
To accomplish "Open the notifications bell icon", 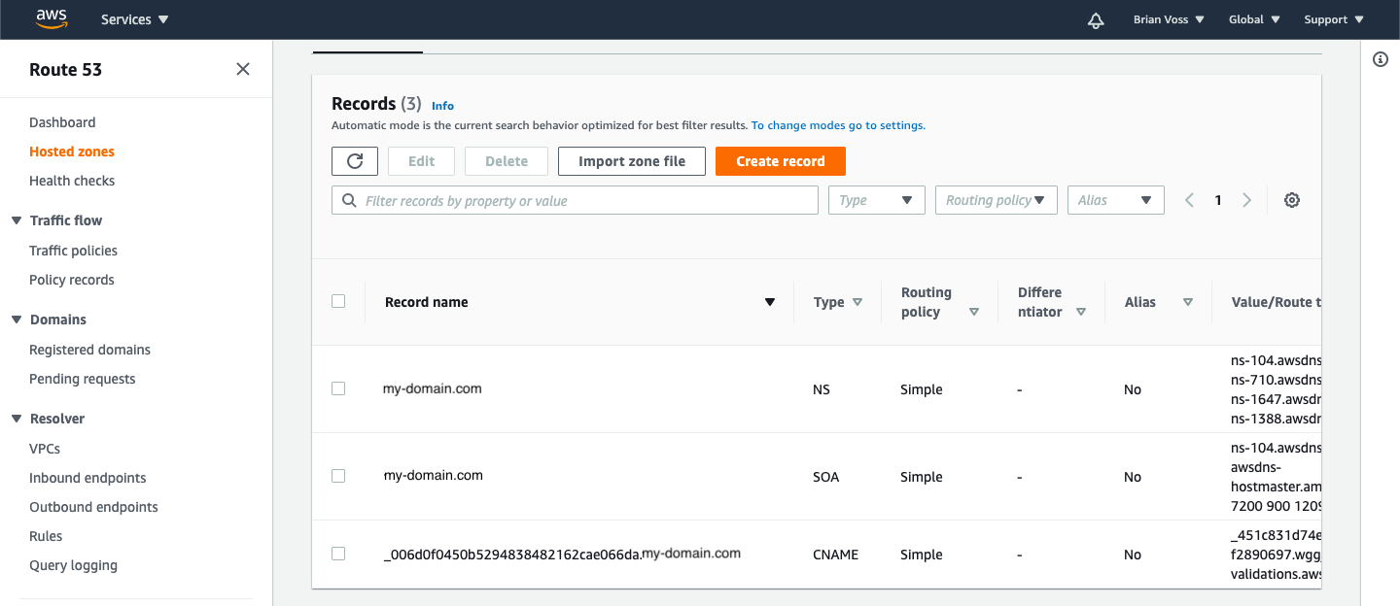I will [1096, 19].
